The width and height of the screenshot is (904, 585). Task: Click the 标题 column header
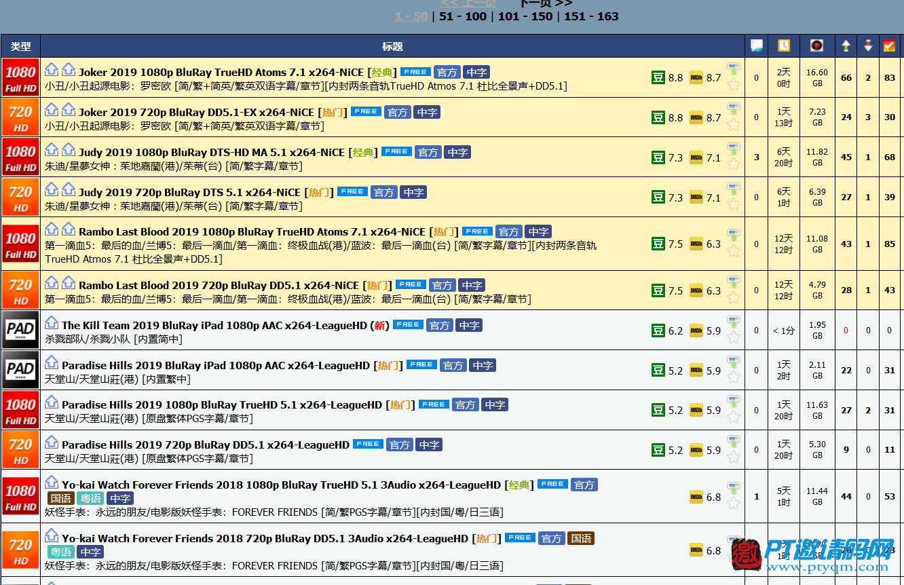[392, 46]
